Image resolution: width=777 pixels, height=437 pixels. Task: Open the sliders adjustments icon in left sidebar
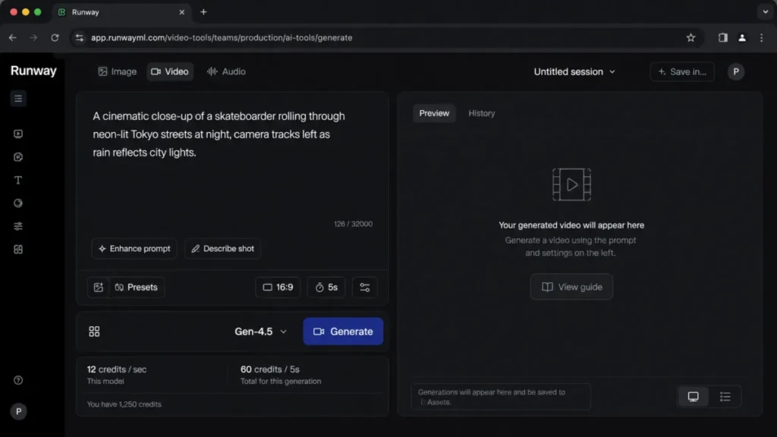click(18, 226)
